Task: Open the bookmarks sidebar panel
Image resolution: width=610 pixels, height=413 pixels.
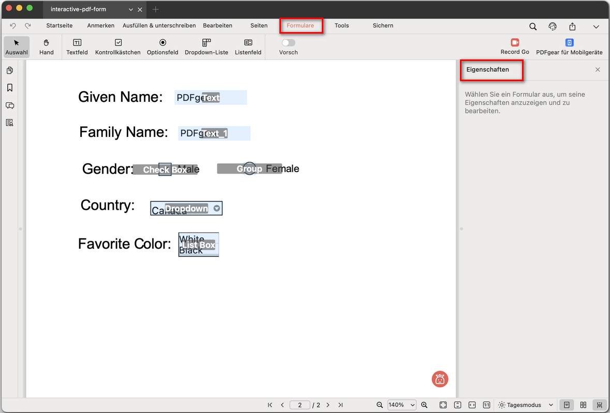Action: 10,88
